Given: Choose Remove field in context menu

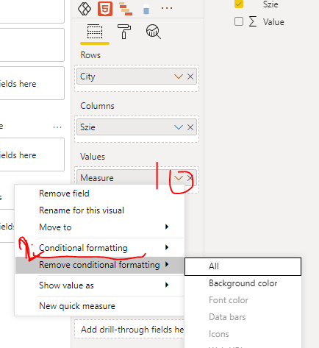Looking at the screenshot, I should pos(99,193).
